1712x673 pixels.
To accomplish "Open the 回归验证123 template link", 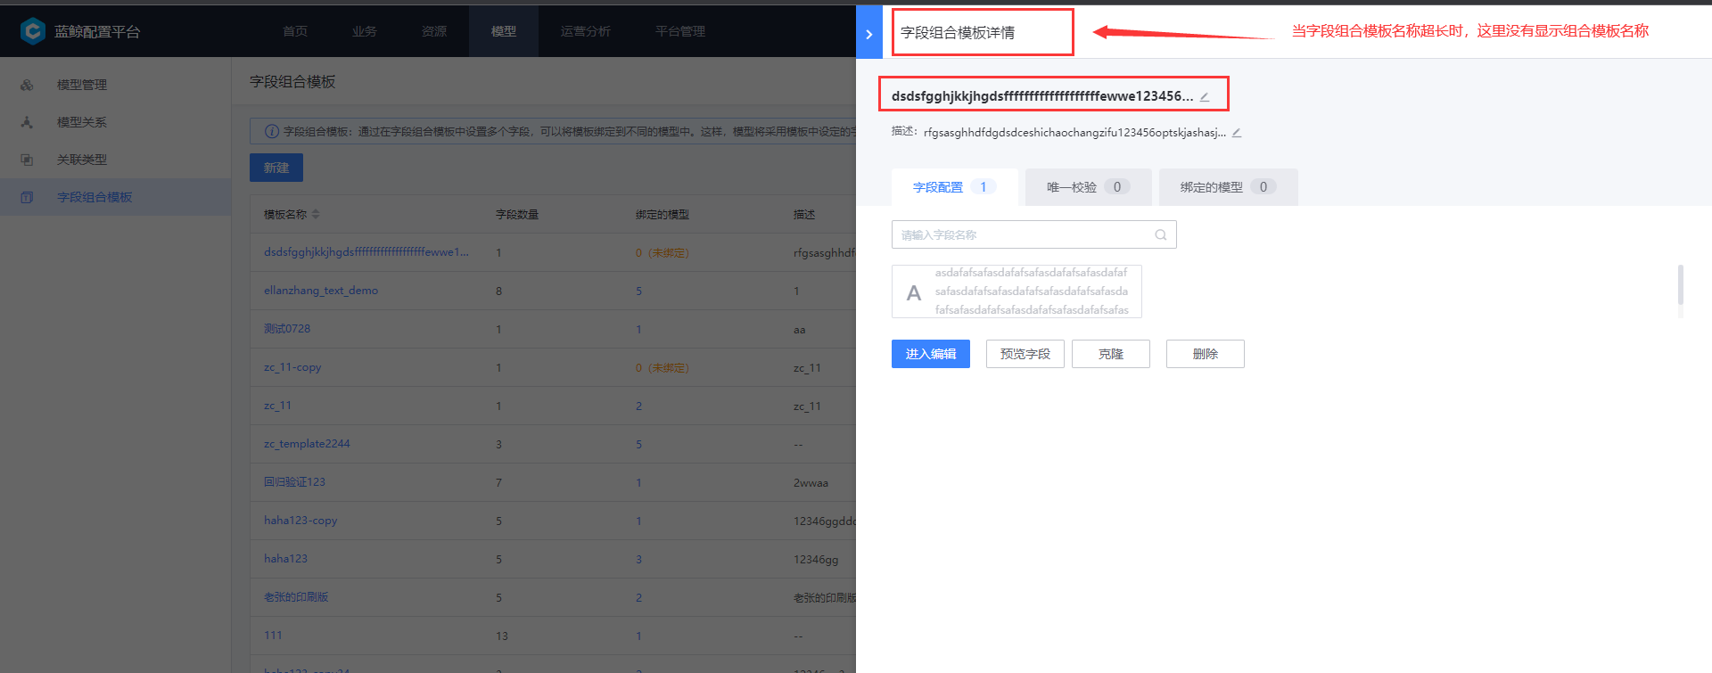I will pos(294,482).
